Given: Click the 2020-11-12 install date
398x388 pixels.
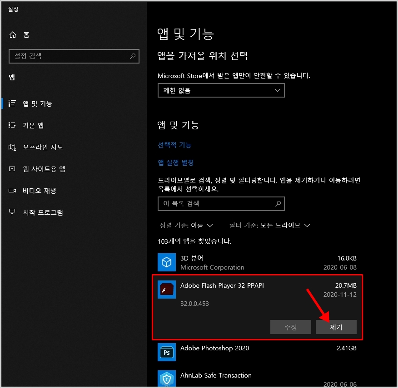Looking at the screenshot, I should coord(340,295).
